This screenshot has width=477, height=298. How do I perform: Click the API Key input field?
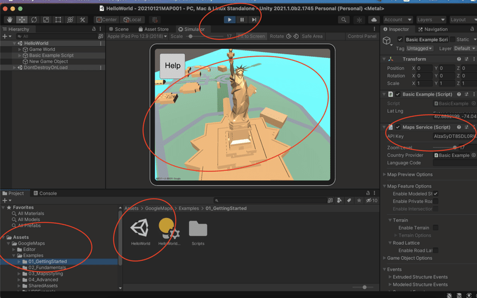coord(454,136)
